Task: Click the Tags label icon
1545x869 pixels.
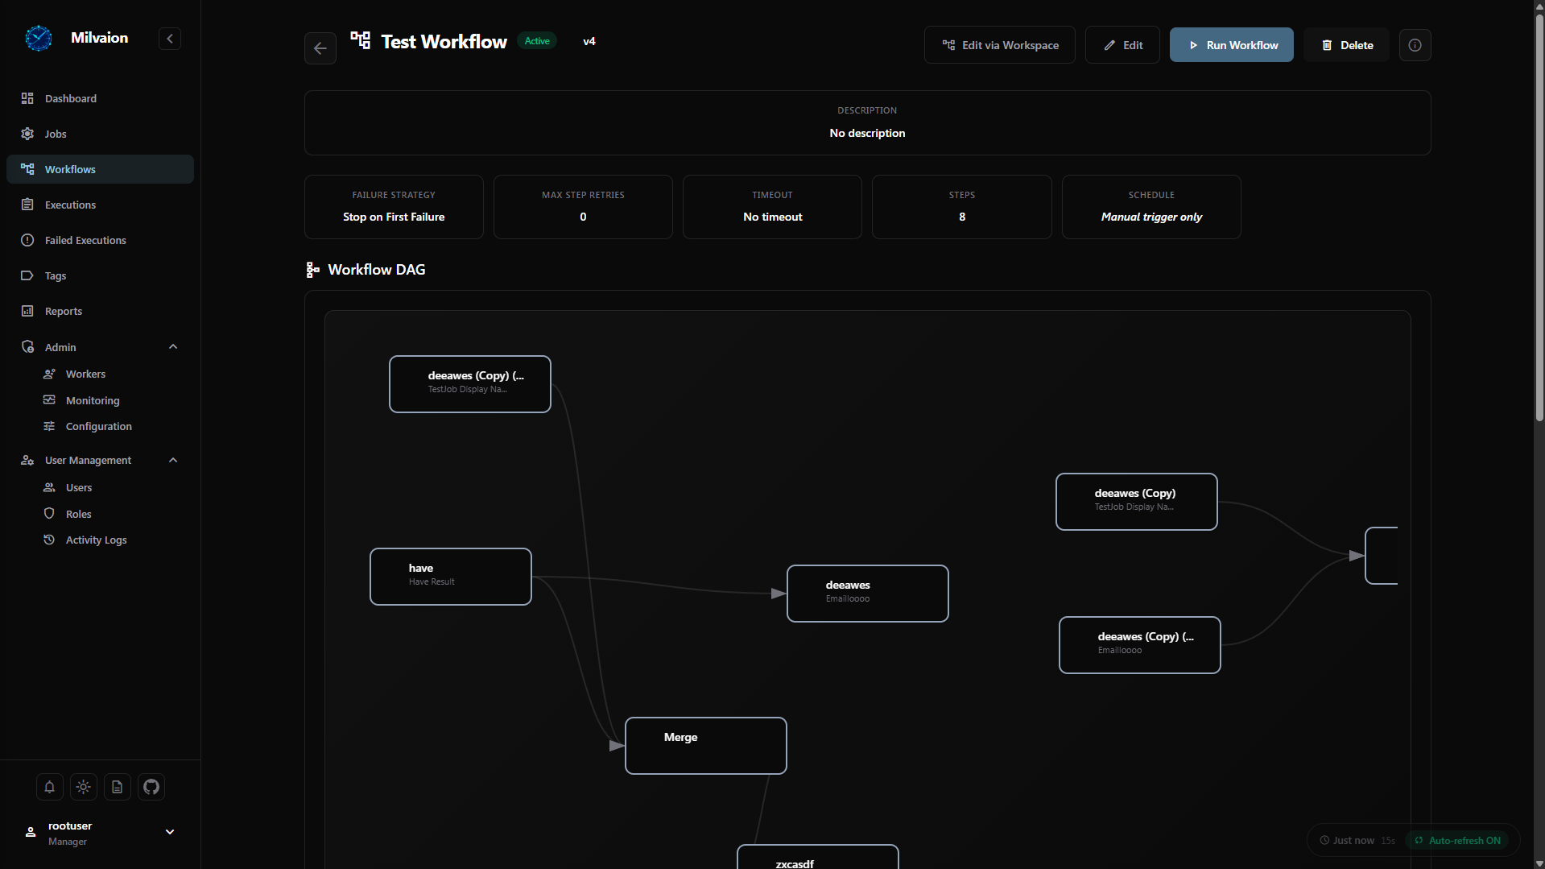Action: [x=27, y=275]
